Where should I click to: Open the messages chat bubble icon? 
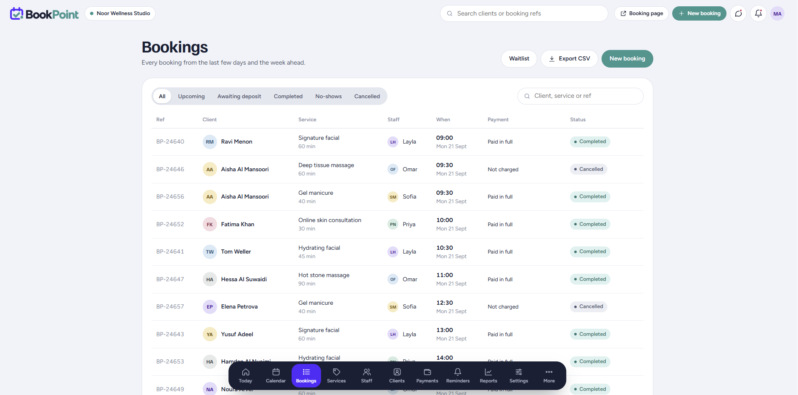(738, 13)
